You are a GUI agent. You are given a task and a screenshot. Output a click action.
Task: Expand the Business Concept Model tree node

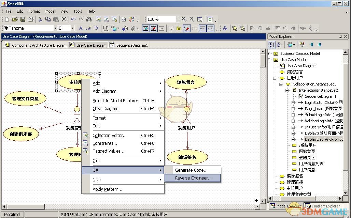tap(269, 53)
